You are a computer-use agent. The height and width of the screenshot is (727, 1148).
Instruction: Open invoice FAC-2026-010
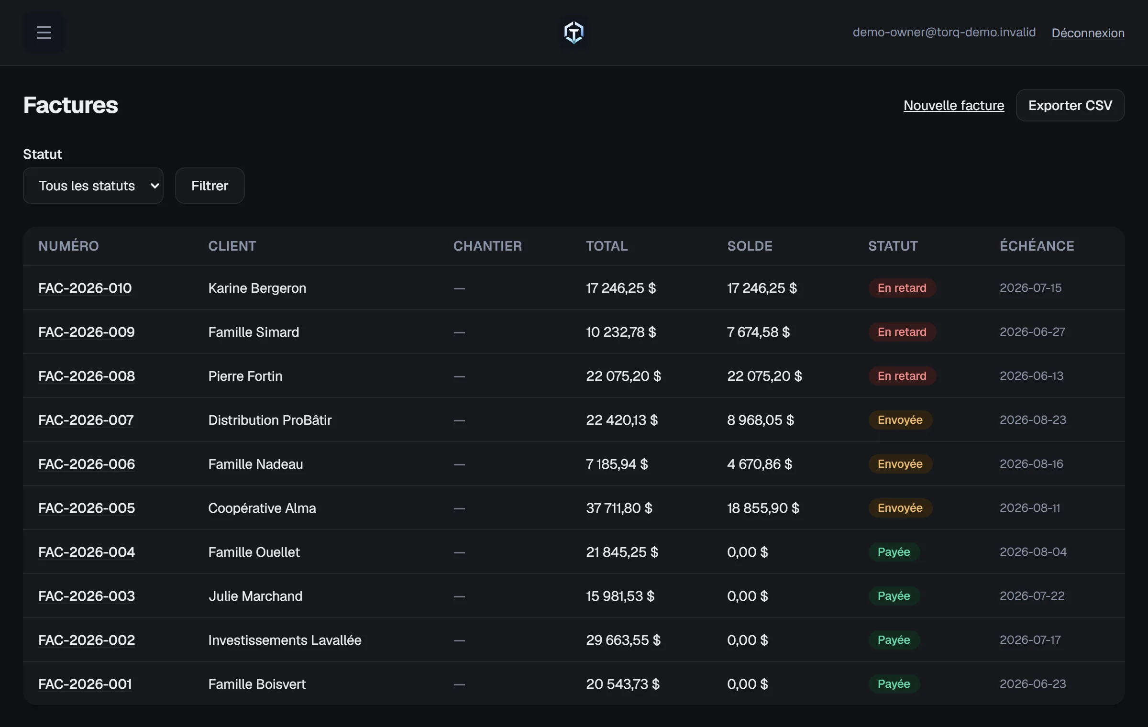coord(85,288)
